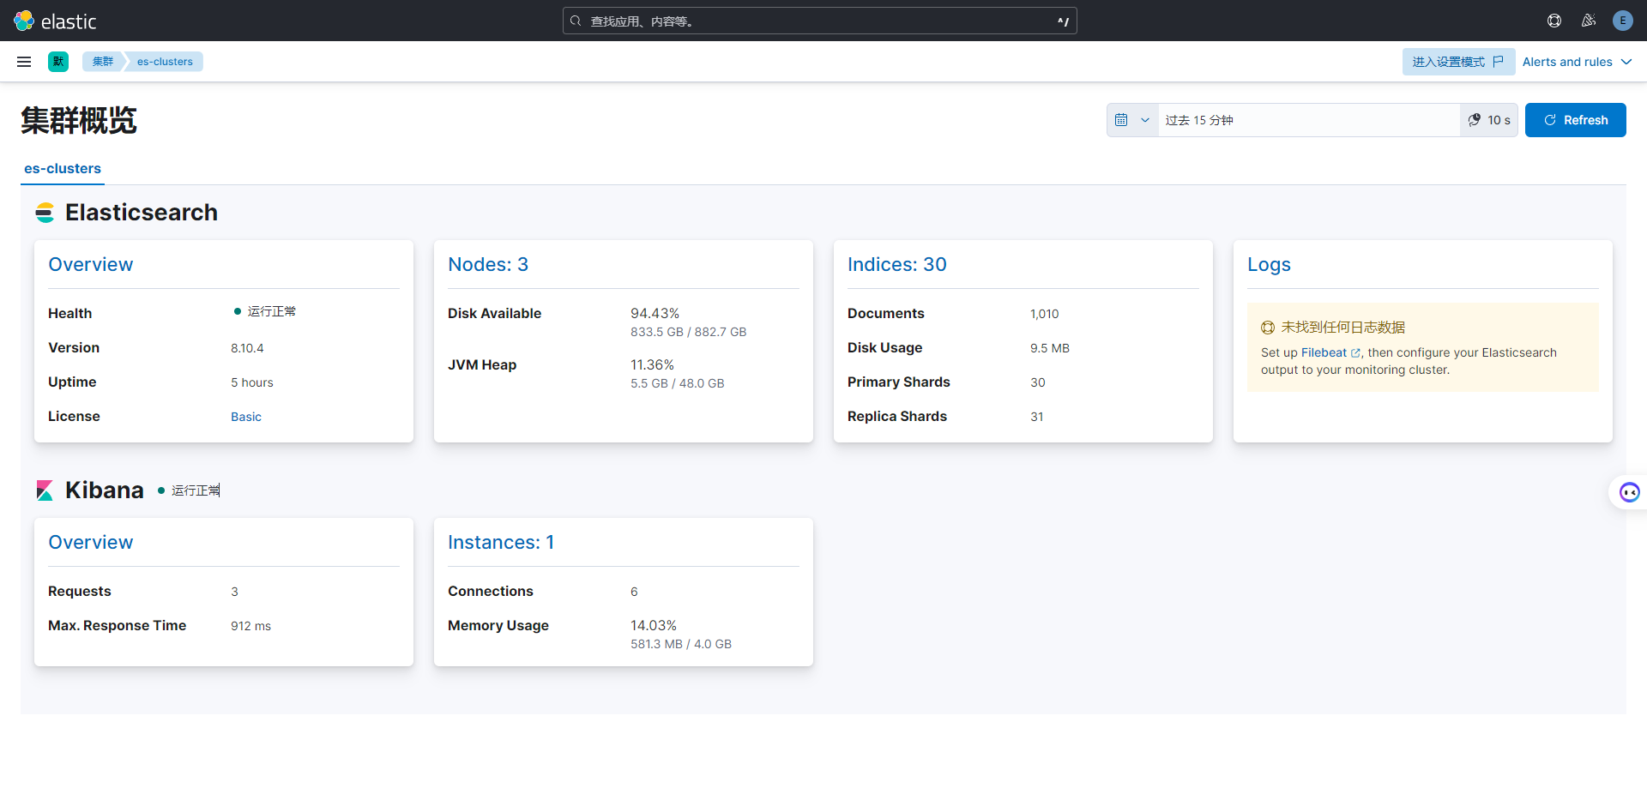This screenshot has height=788, width=1647.
Task: Click the 集群概览 page title
Action: [x=79, y=120]
